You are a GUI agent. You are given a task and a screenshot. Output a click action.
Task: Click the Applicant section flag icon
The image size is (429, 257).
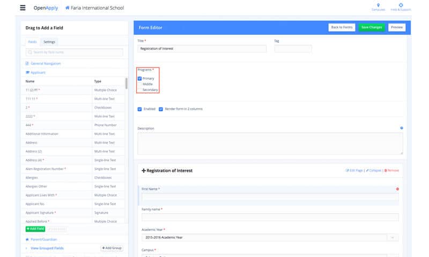click(x=27, y=72)
